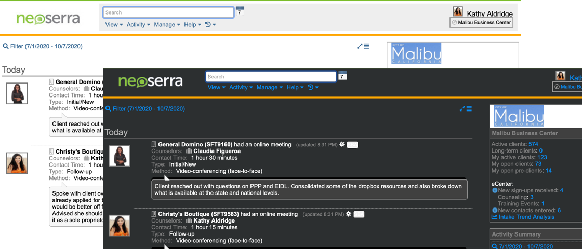Click the gear icon on General Domino entry

click(342, 145)
